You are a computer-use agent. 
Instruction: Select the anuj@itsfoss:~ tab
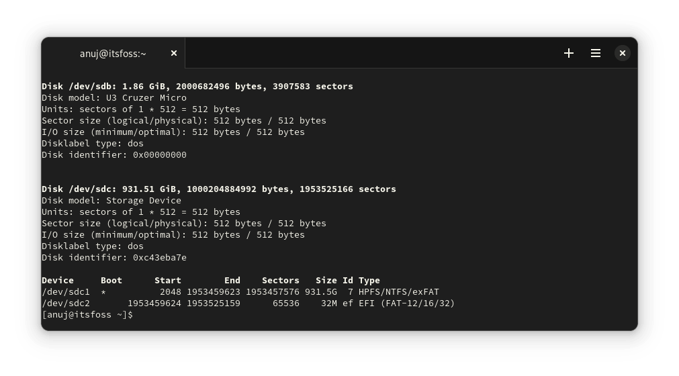point(113,53)
